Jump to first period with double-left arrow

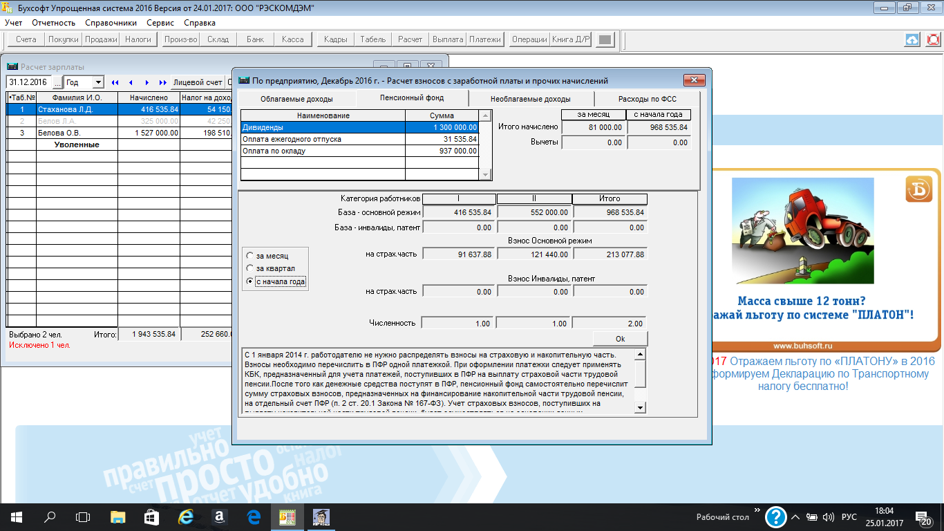(115, 82)
